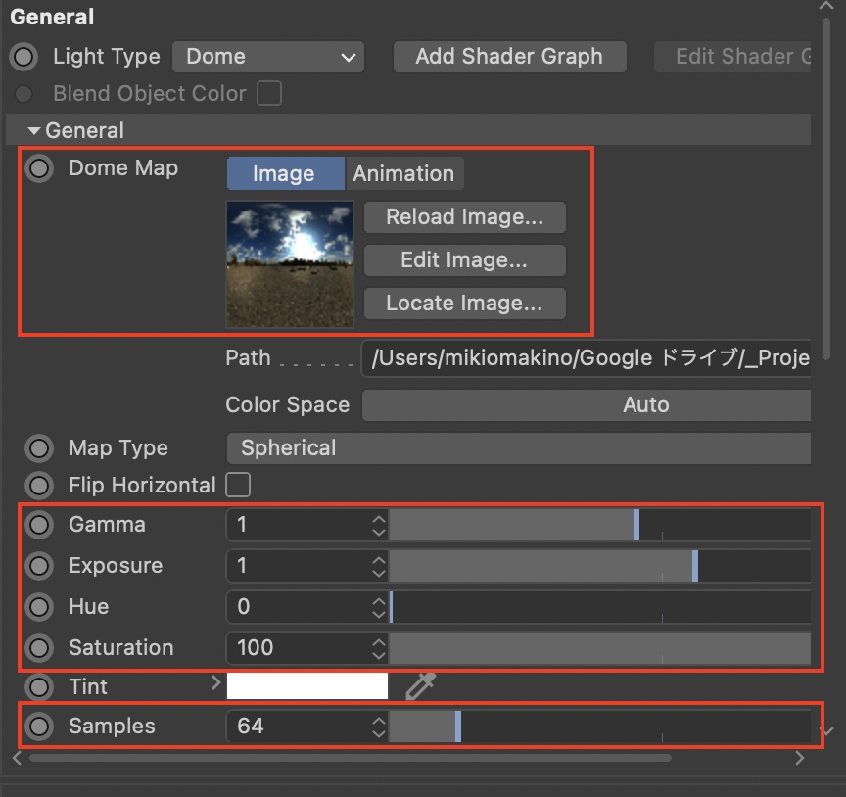Pick a tint color with the eyedropper
846x797 pixels.
pos(420,686)
